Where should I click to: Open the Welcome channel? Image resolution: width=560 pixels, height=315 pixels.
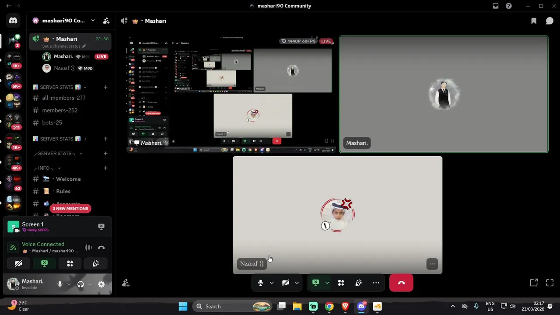click(70, 179)
